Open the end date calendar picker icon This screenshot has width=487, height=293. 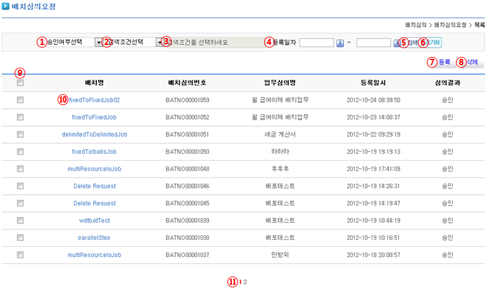pos(396,43)
